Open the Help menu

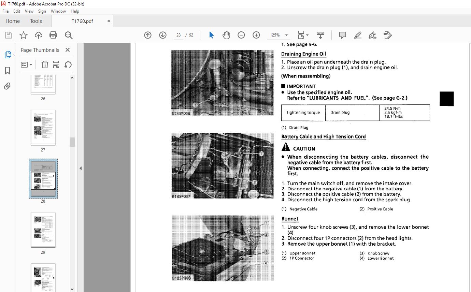pos(75,11)
